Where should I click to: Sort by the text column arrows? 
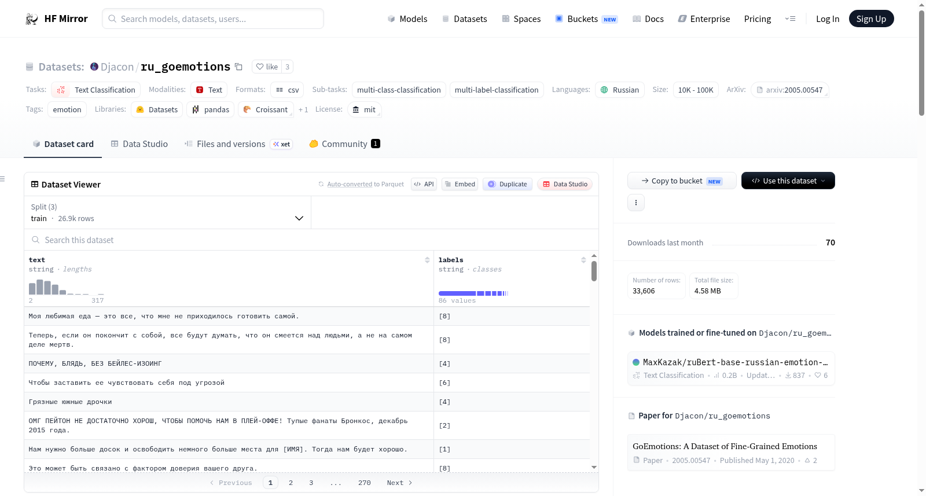coord(427,260)
